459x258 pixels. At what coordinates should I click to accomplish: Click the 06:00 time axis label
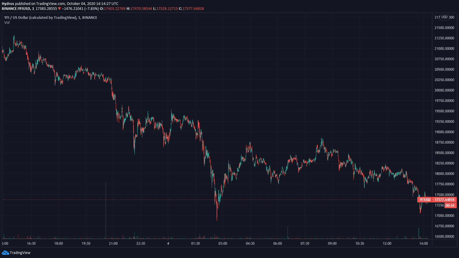click(277, 244)
